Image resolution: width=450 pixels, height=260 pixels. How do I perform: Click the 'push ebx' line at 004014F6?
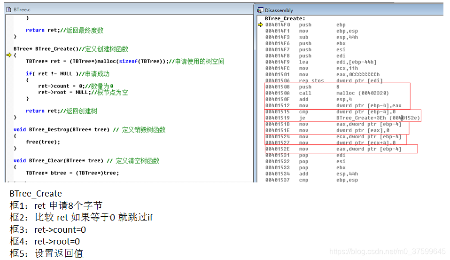[x=305, y=44]
